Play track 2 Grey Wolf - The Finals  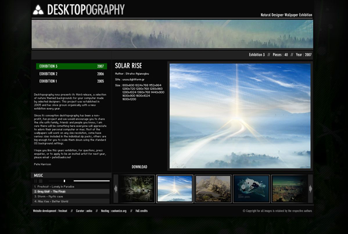pos(71,192)
